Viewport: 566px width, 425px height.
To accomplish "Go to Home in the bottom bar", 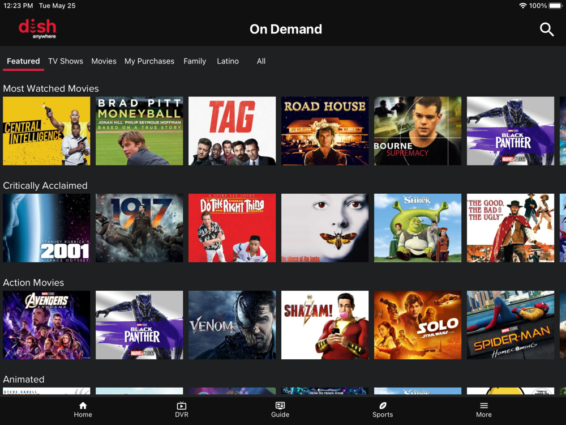I will point(83,410).
